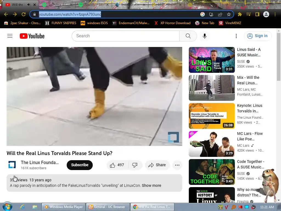Share the video
Image resolution: width=281 pixels, height=211 pixels.
point(157,165)
